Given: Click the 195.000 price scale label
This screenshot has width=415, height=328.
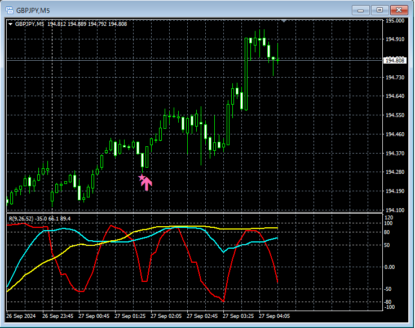Looking at the screenshot, I should click(x=395, y=21).
